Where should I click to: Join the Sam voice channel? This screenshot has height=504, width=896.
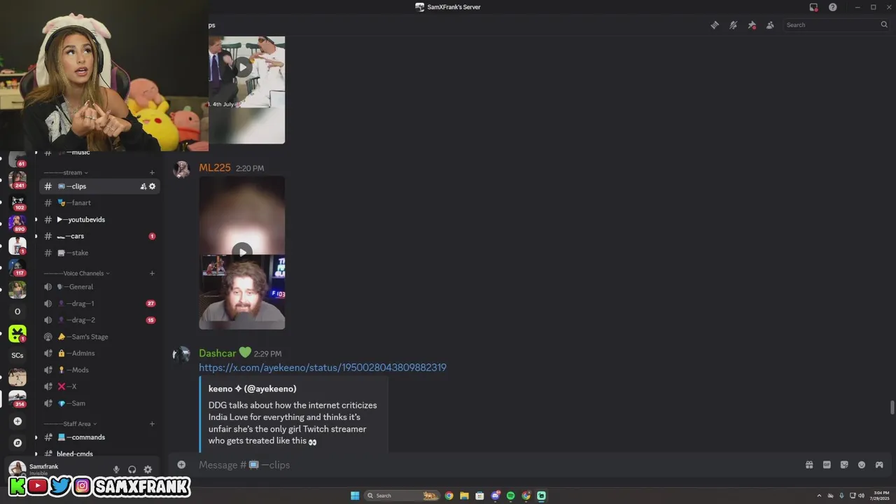coord(98,403)
